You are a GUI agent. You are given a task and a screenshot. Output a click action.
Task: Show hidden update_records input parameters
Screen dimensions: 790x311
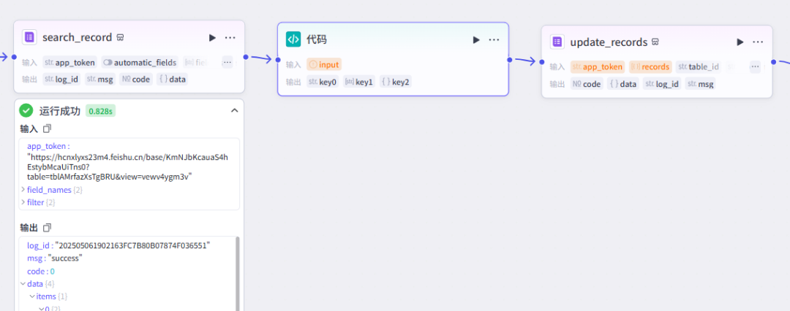pyautogui.click(x=755, y=66)
